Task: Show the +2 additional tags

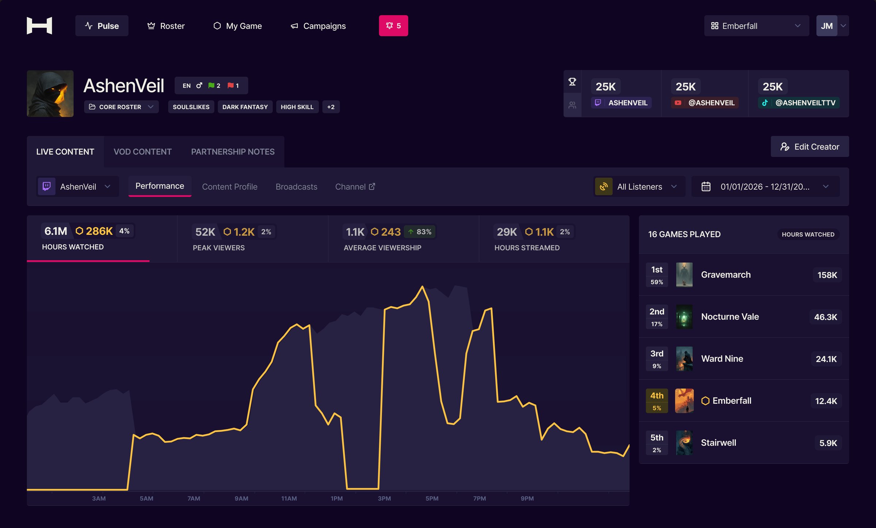Action: point(331,107)
